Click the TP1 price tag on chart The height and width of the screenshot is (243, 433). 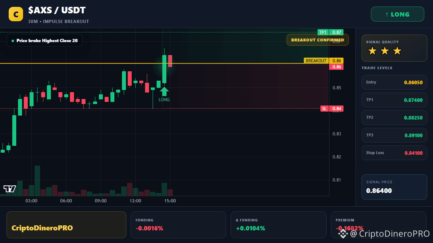(x=331, y=32)
